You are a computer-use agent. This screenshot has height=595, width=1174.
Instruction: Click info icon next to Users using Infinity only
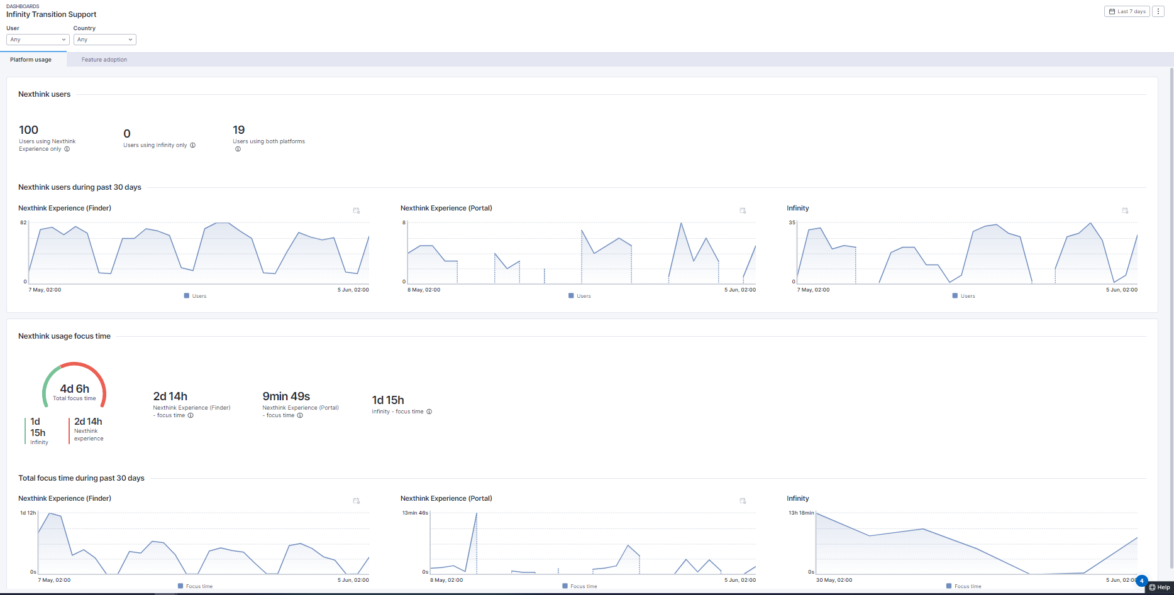[x=192, y=145]
